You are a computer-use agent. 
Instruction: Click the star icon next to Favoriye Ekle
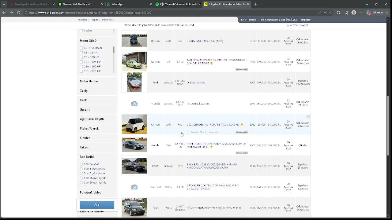pos(188,132)
